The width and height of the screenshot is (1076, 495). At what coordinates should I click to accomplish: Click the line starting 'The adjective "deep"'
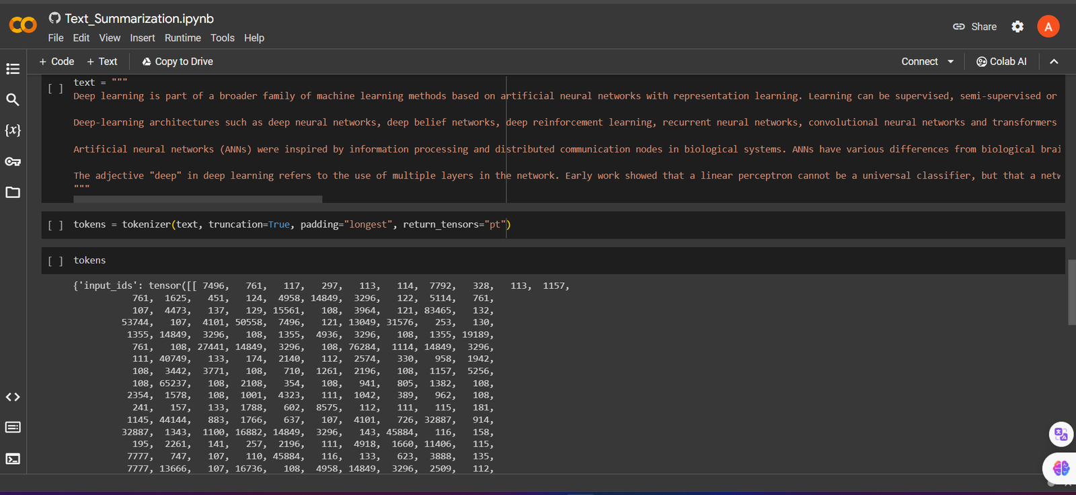(x=567, y=175)
